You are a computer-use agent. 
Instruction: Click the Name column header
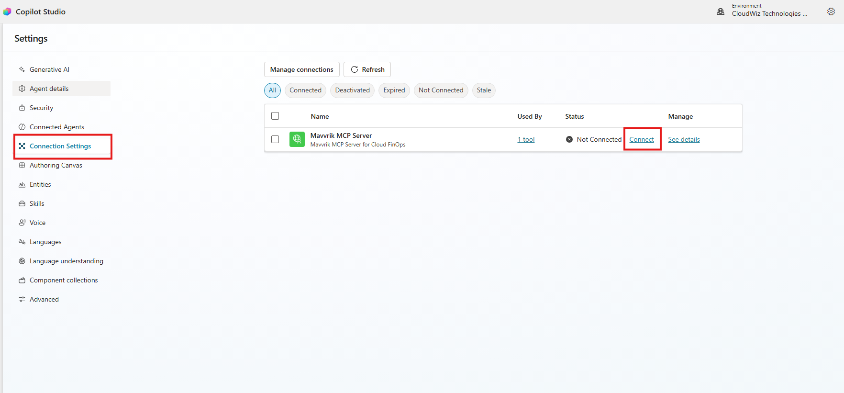[320, 116]
